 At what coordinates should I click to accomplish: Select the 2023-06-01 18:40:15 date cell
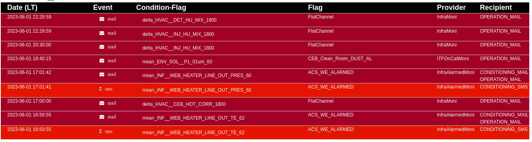coord(29,59)
